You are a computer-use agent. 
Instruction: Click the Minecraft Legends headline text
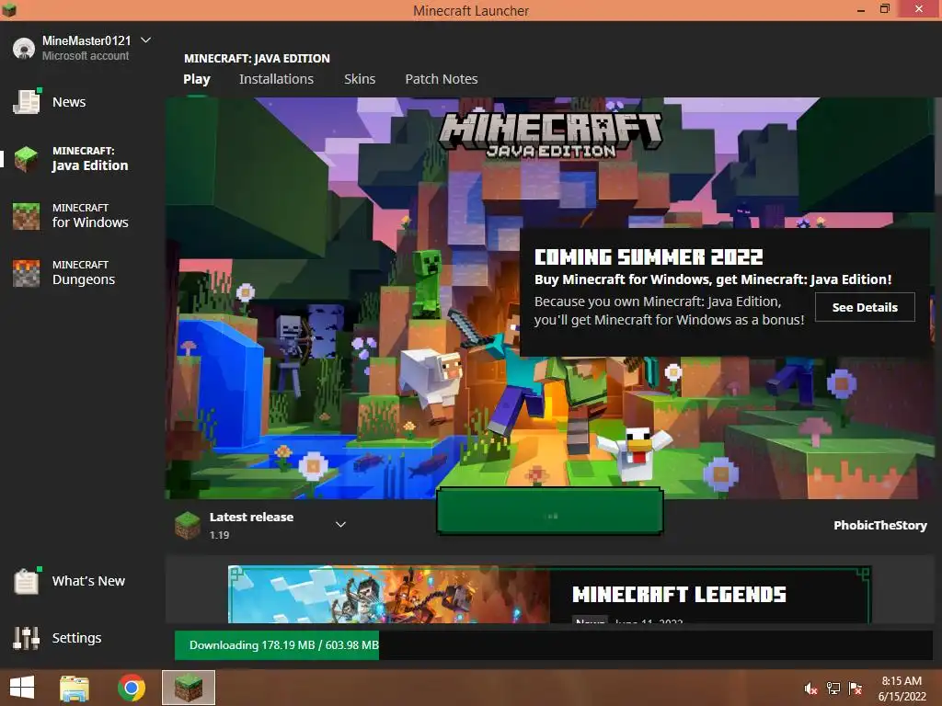pyautogui.click(x=679, y=595)
